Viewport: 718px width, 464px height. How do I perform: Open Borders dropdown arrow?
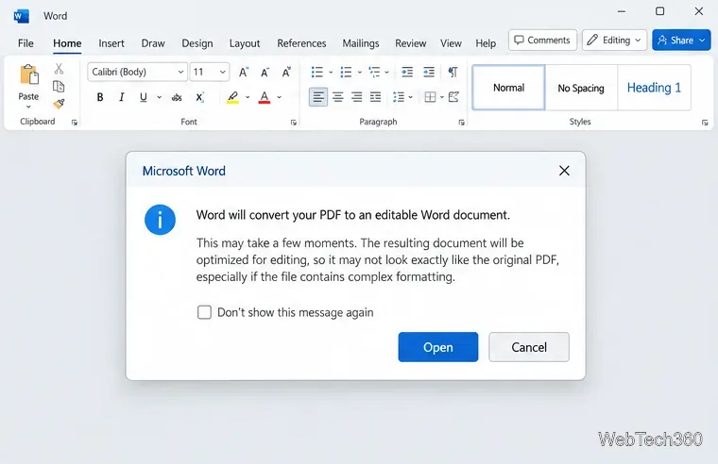click(442, 97)
